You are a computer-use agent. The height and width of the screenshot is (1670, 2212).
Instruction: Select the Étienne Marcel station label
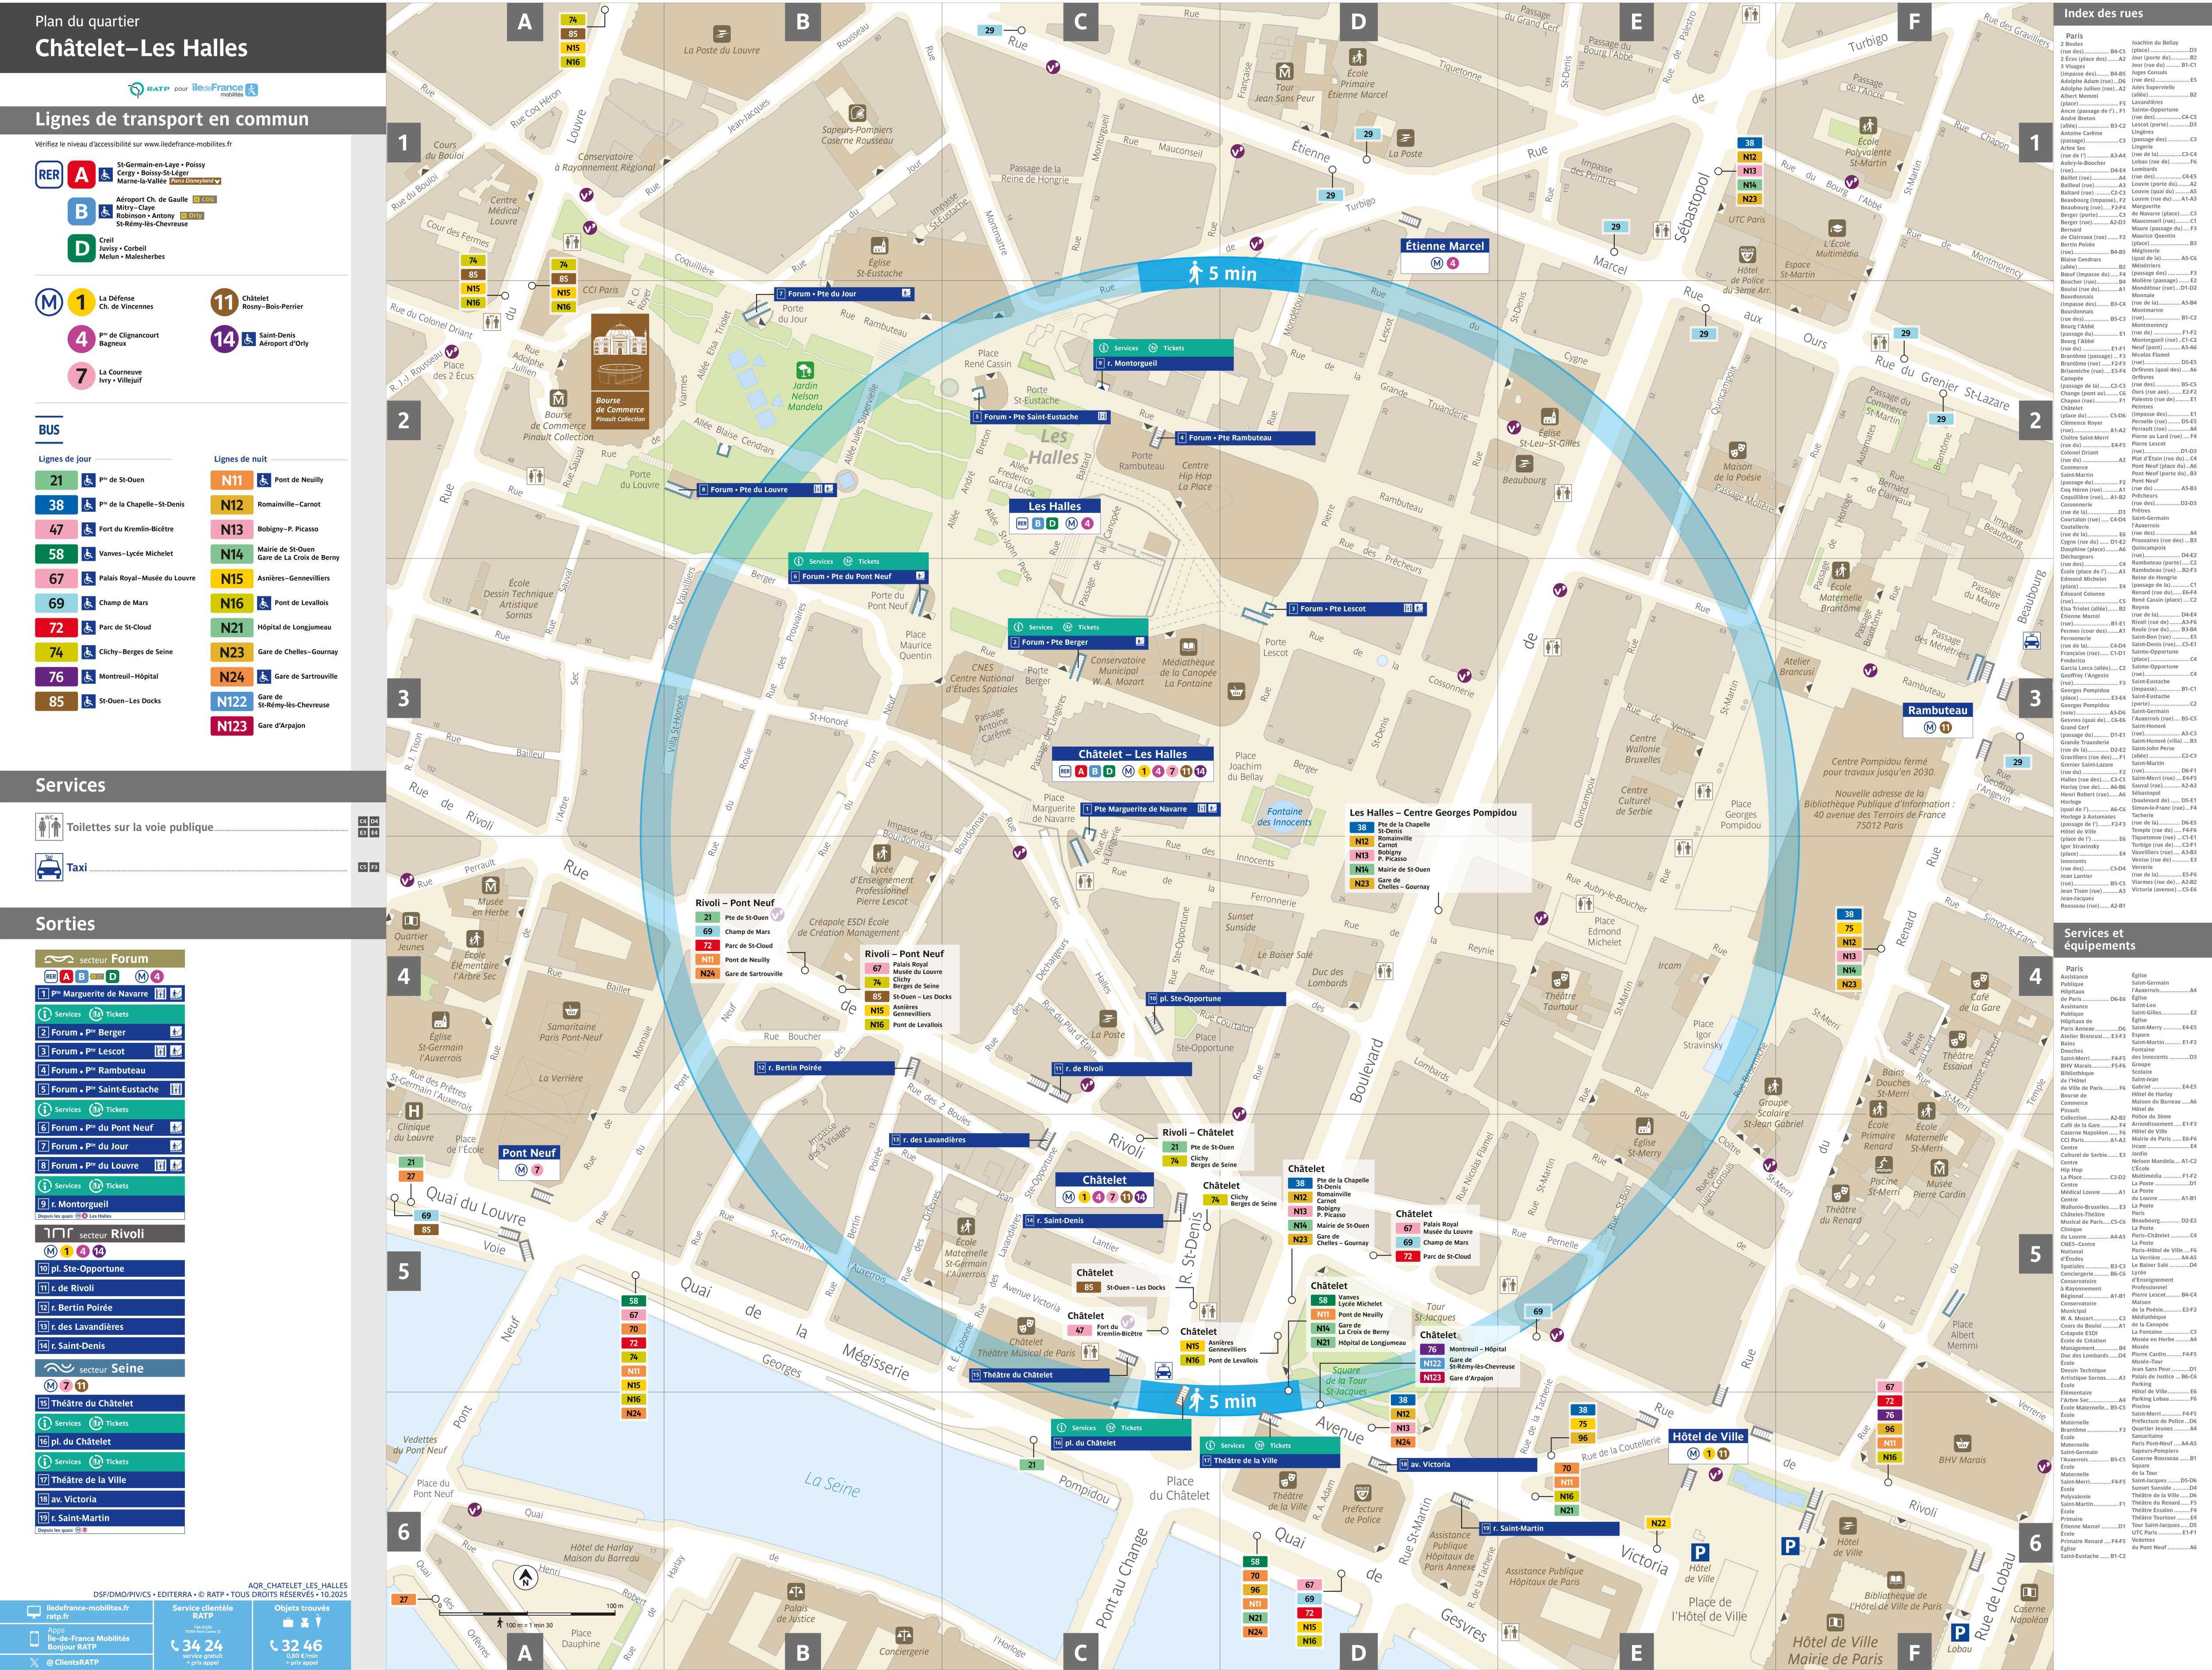pyautogui.click(x=1444, y=246)
